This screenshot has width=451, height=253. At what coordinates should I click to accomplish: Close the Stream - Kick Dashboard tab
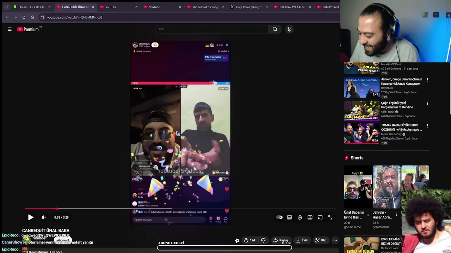point(50,7)
